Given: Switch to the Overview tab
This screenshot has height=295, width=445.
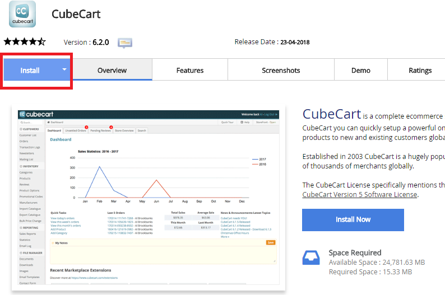Looking at the screenshot, I should coord(112,70).
